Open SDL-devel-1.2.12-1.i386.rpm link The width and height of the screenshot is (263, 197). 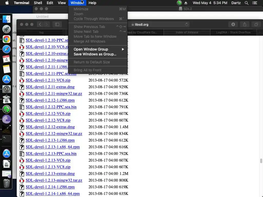tap(50, 100)
